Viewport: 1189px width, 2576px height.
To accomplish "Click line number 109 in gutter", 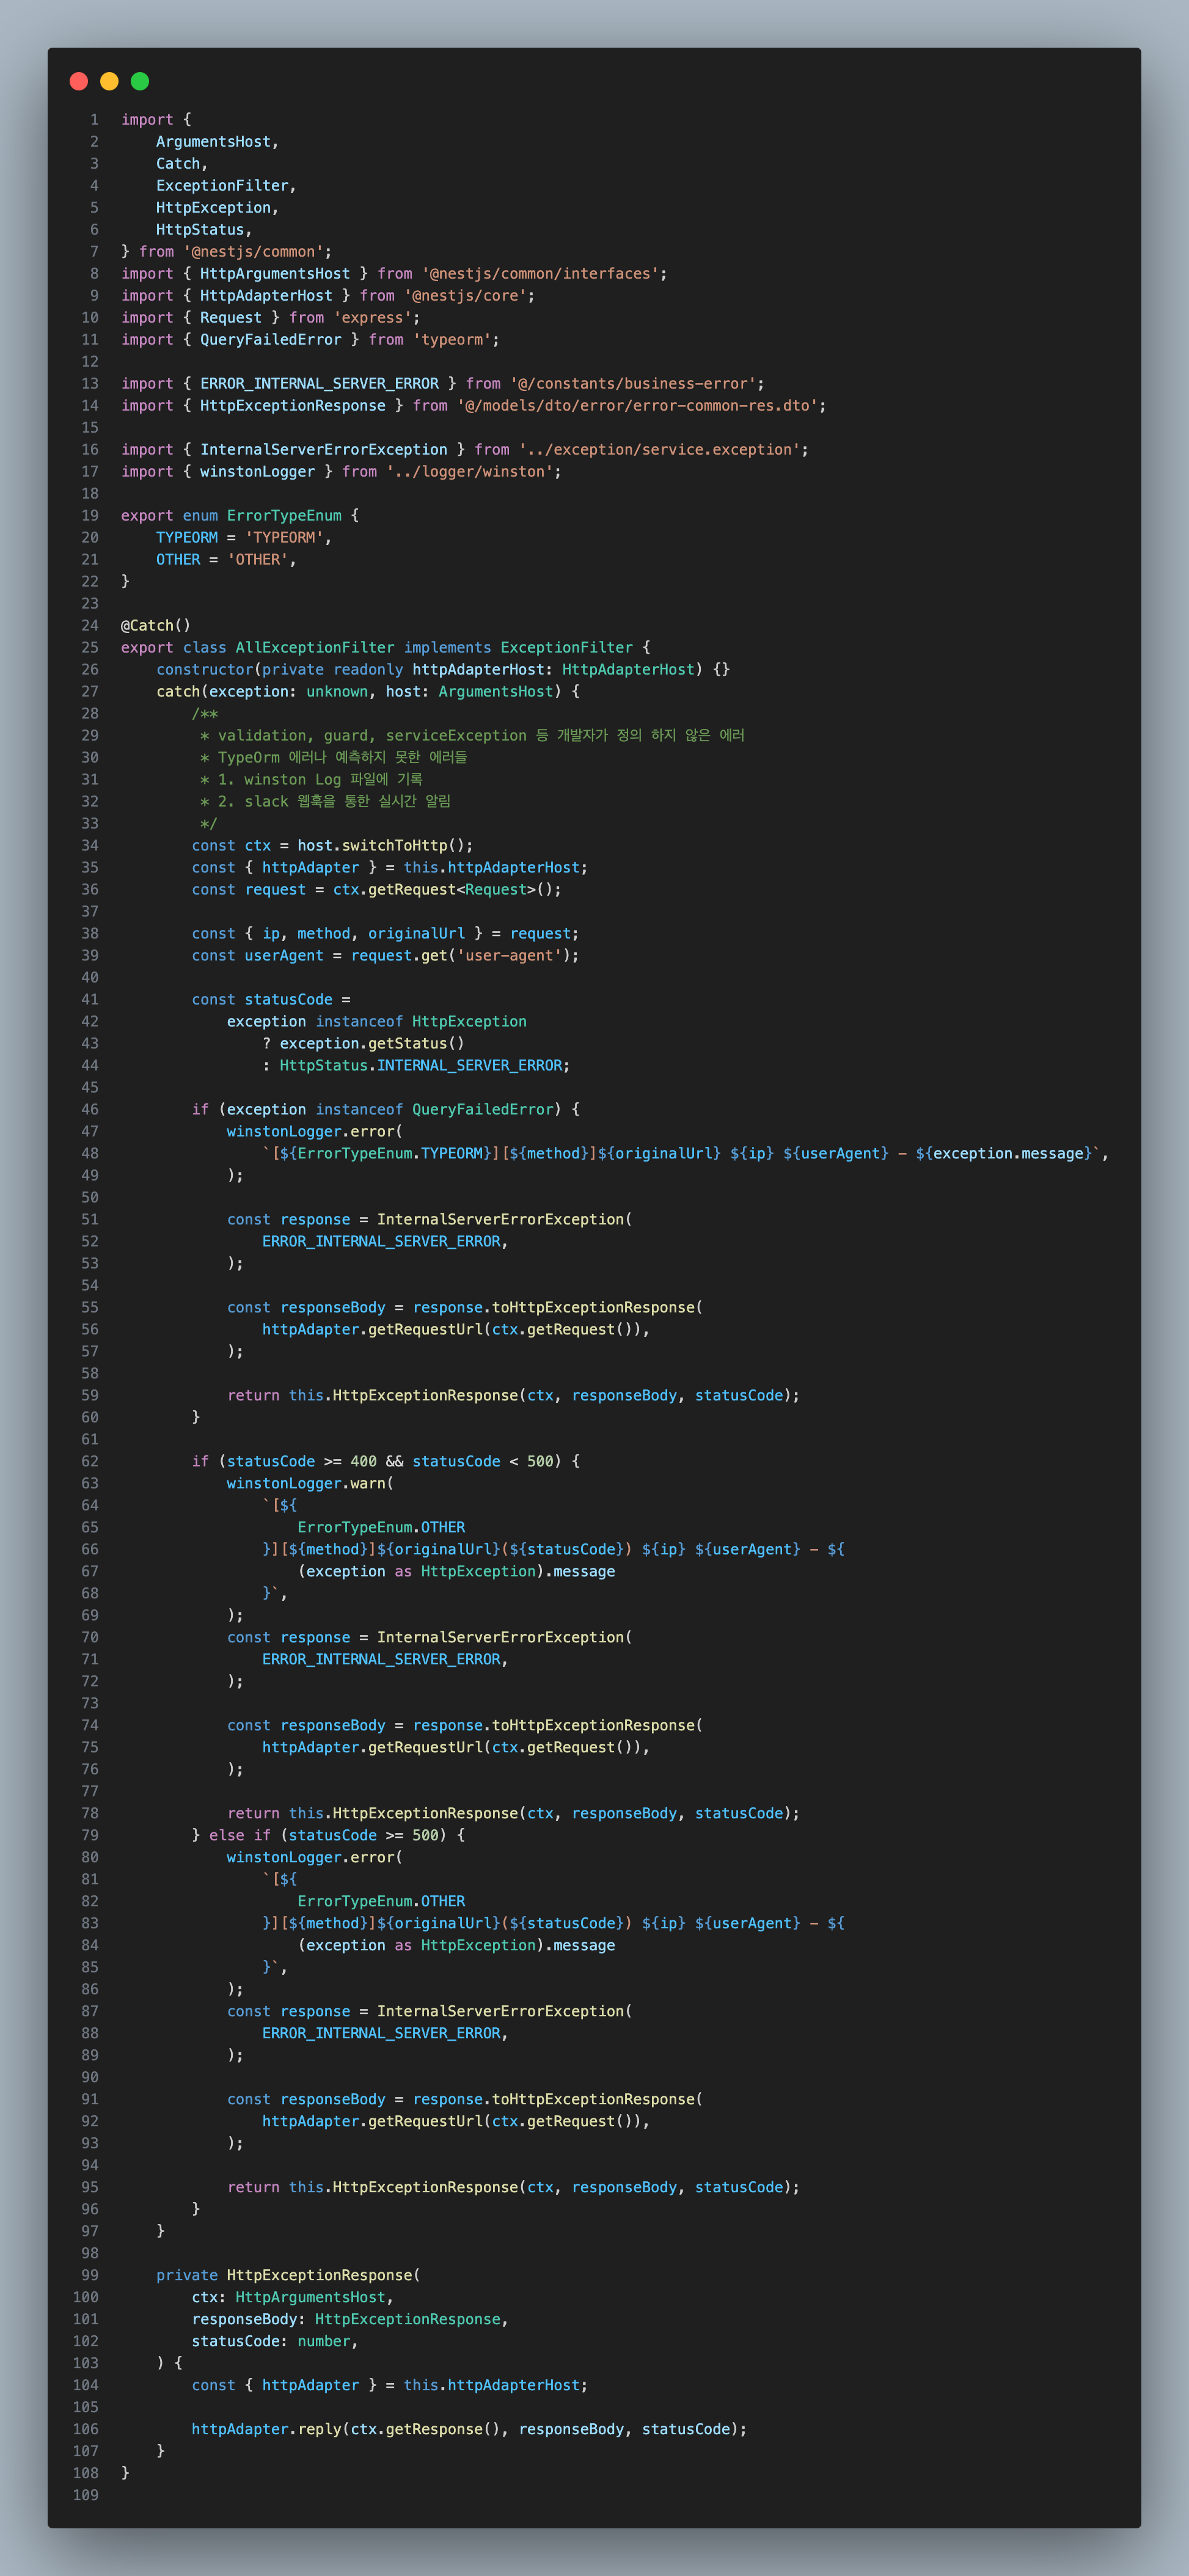I will coord(86,2495).
